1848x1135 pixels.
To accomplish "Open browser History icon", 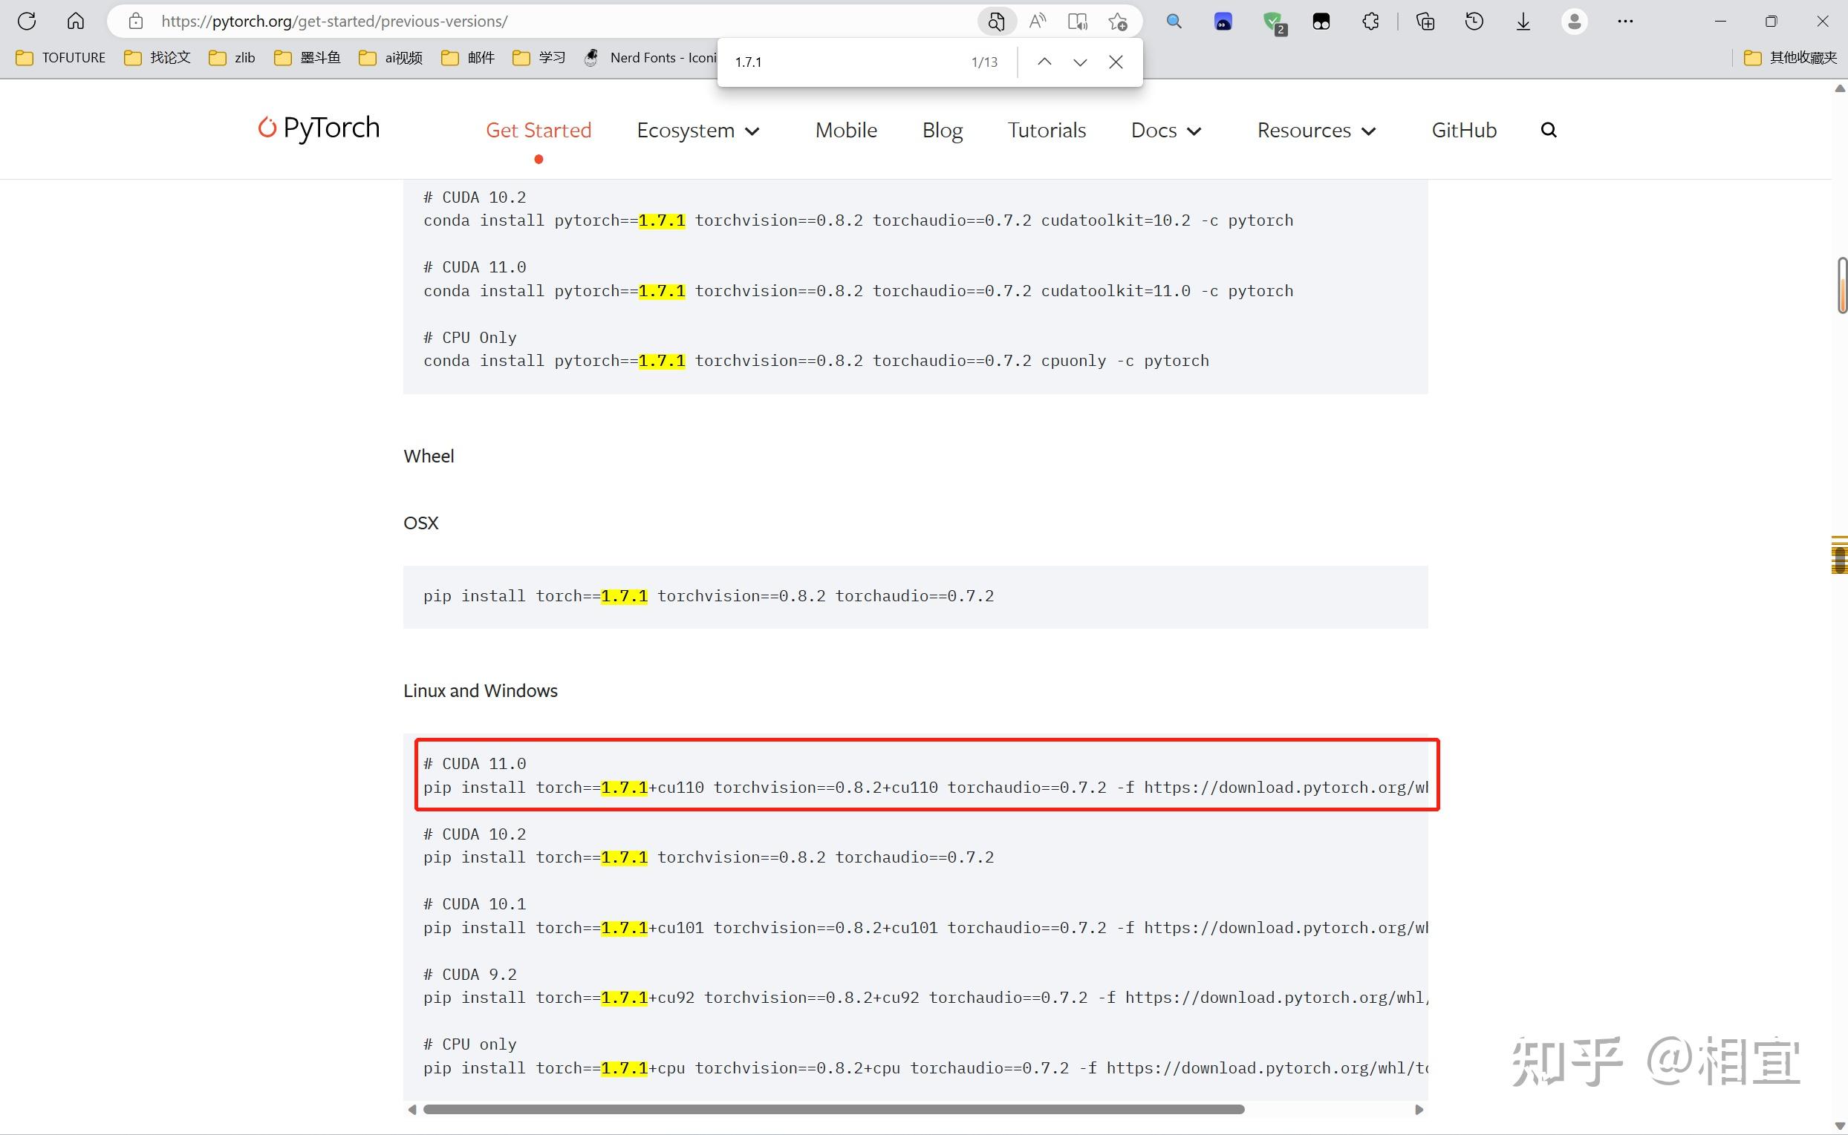I will (x=1474, y=21).
